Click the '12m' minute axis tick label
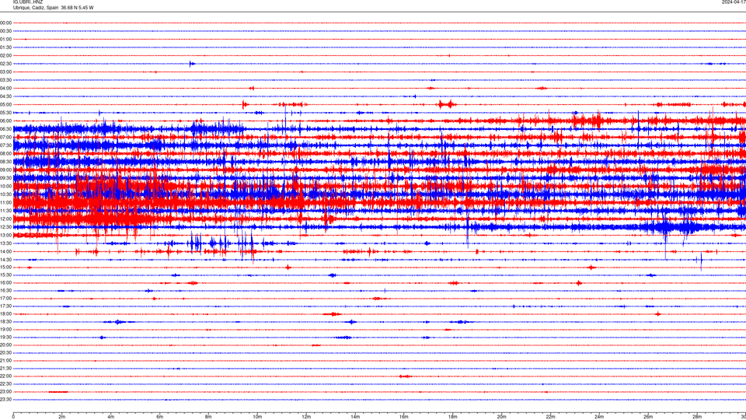 (x=306, y=417)
